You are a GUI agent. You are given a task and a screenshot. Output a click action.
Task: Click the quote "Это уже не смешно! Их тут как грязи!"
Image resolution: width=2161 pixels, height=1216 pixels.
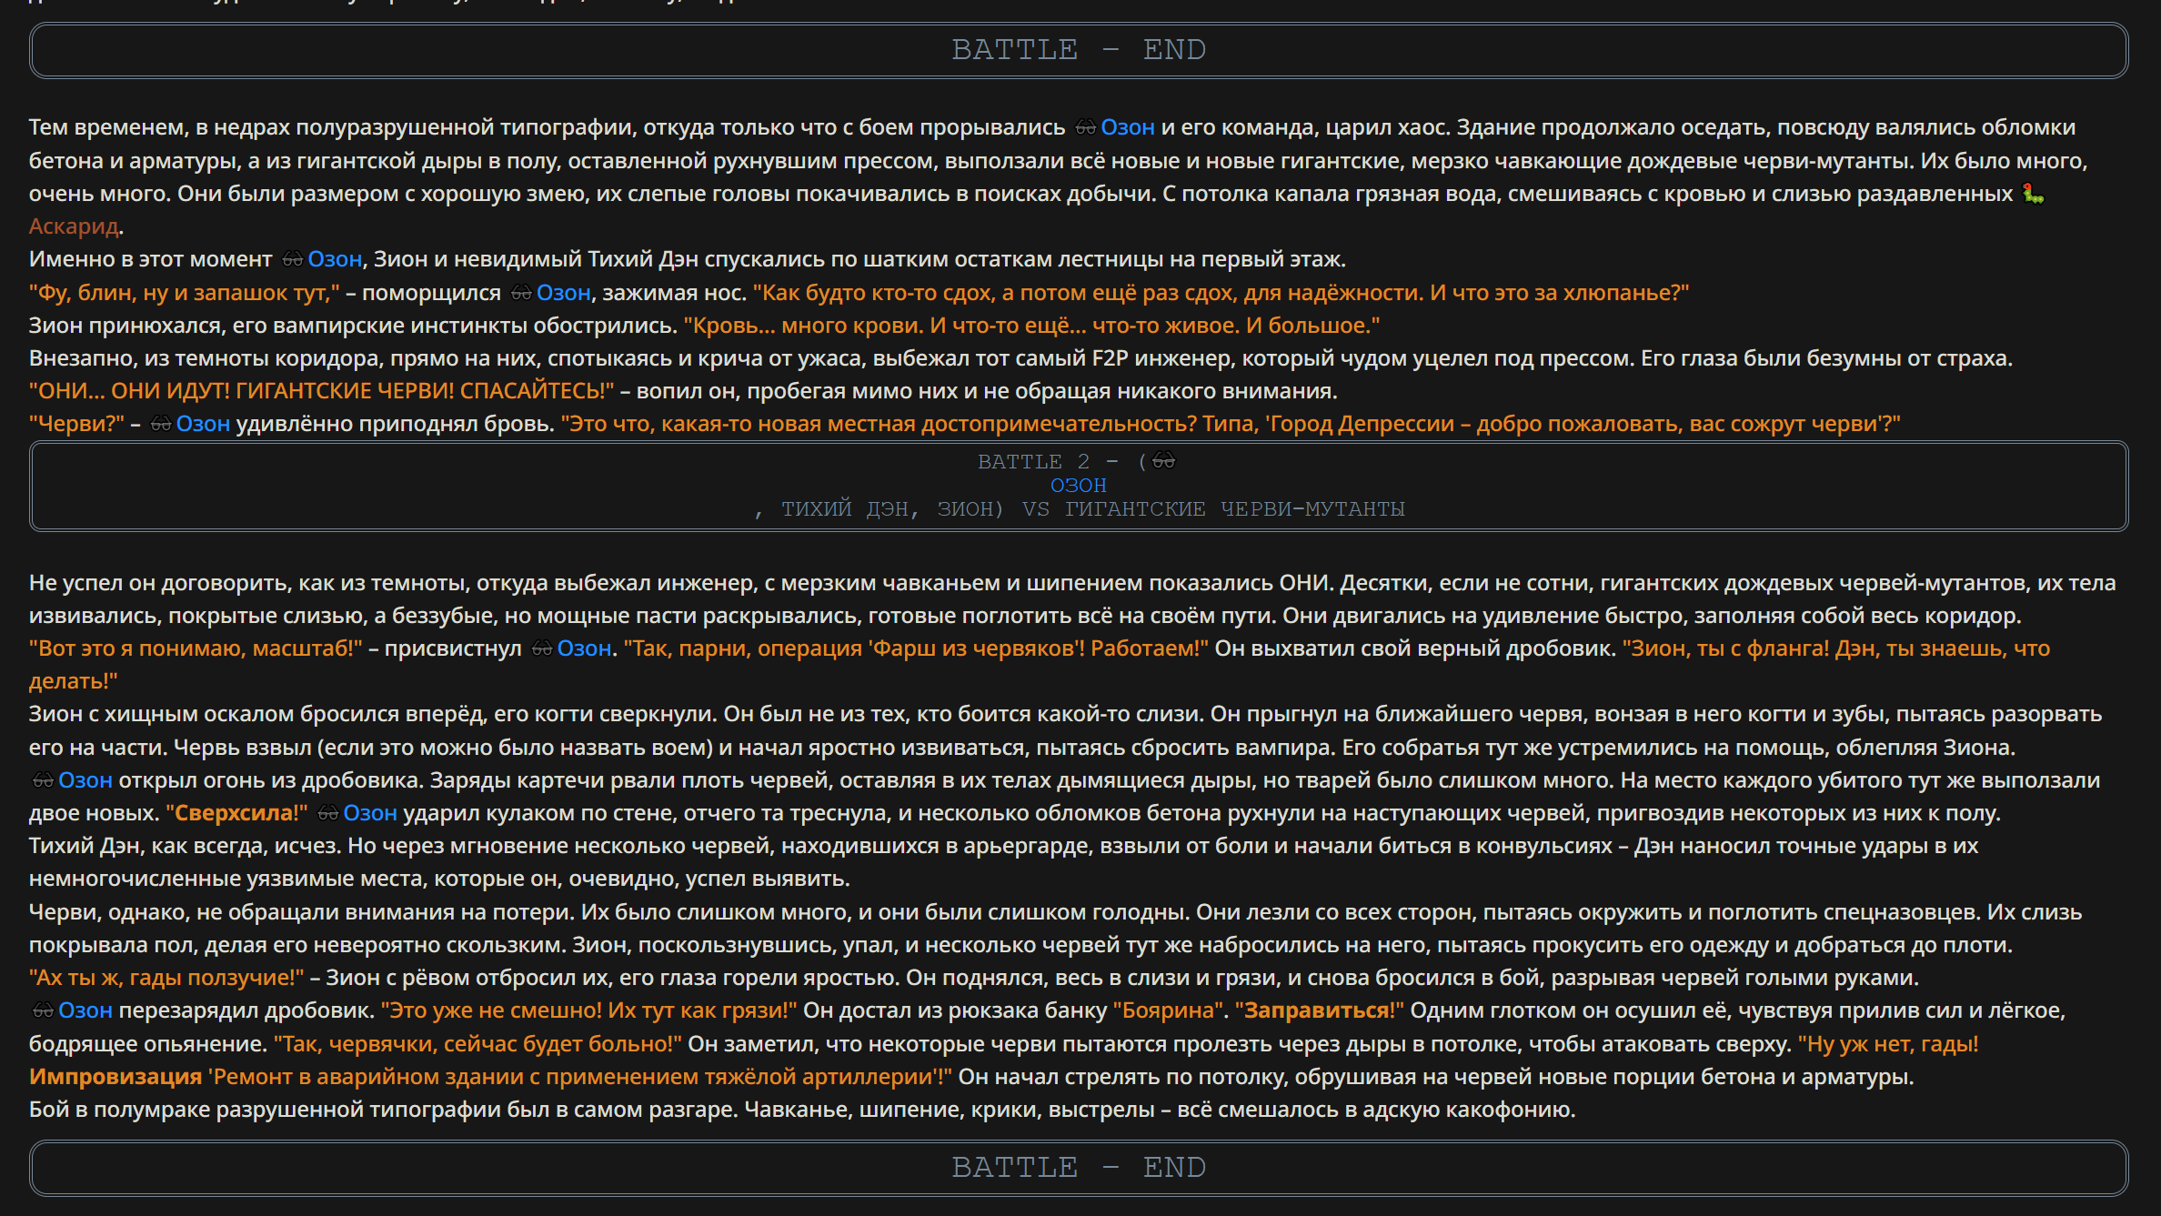point(588,1010)
